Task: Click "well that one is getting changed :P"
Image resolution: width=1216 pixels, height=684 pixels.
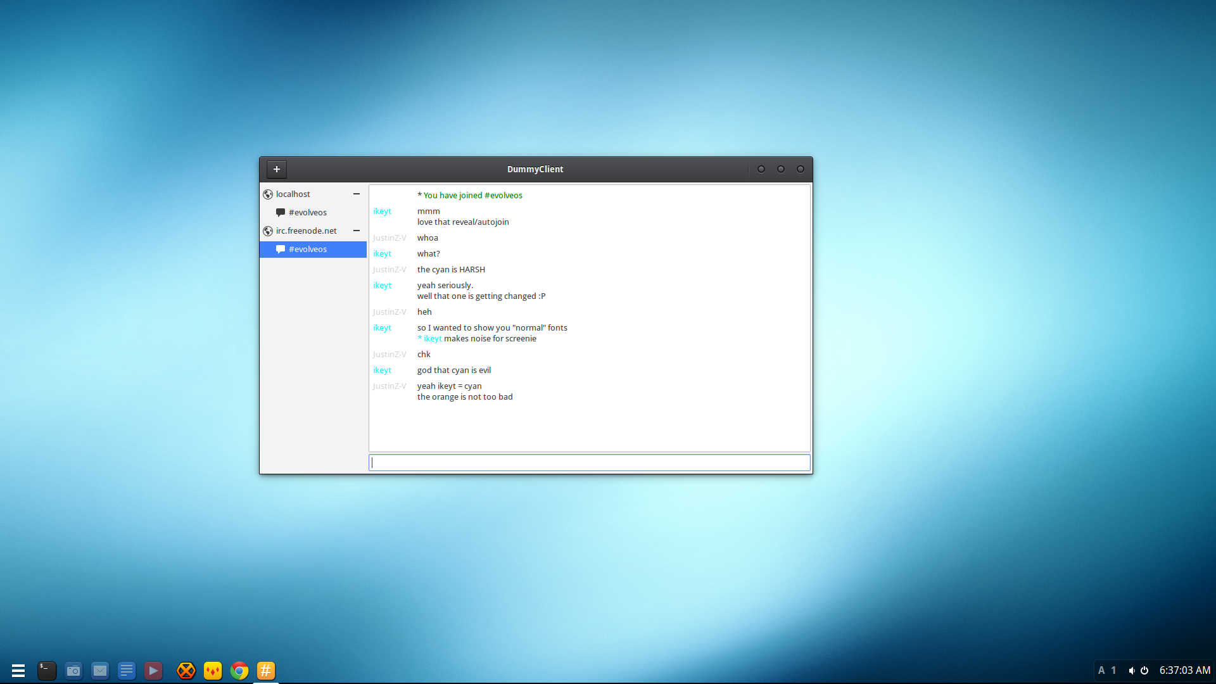Action: tap(481, 296)
